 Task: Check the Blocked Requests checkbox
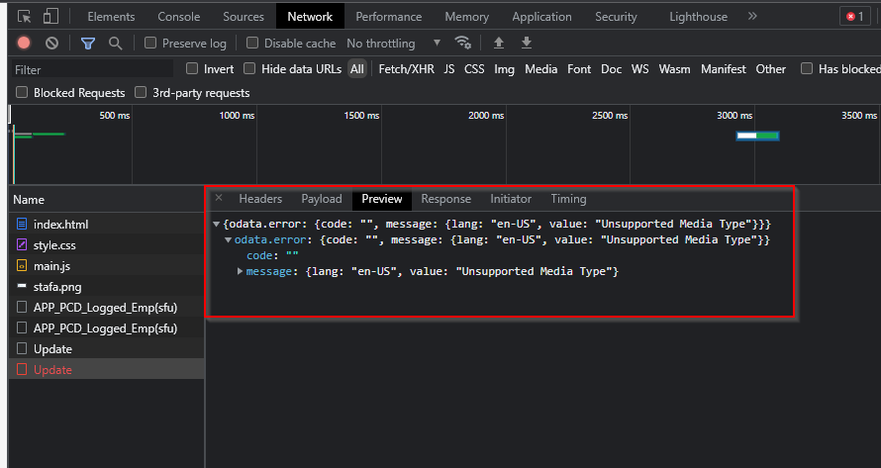[22, 92]
